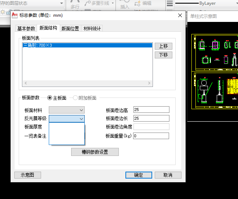Click the 板面列表 horizontal scrollbar track

[87, 83]
